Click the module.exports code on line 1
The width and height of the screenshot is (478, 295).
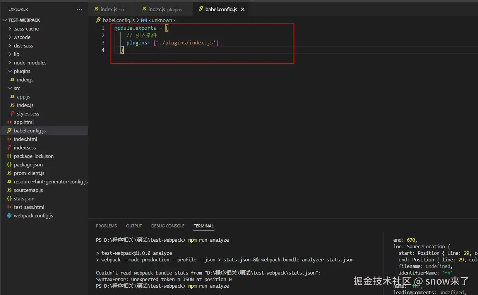[x=135, y=28]
